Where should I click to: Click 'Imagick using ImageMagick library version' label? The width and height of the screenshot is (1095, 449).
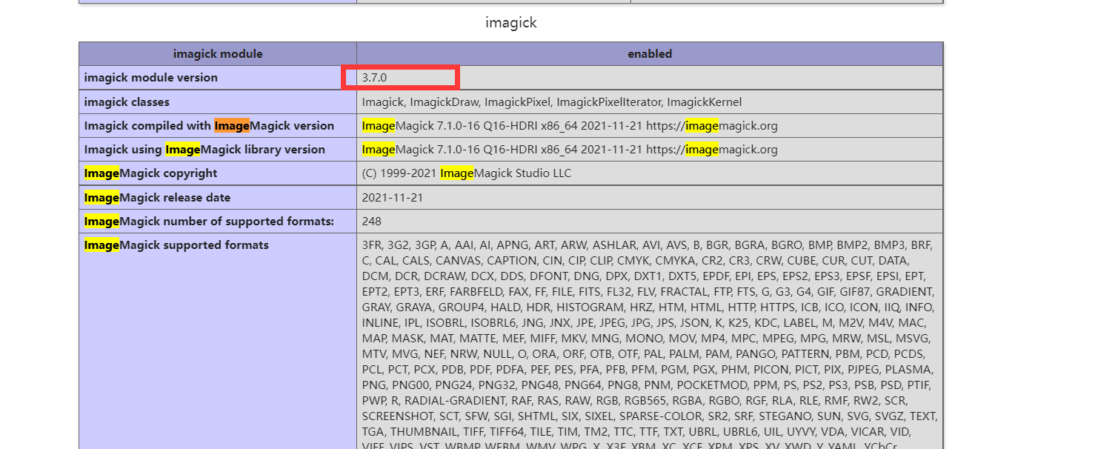coord(204,150)
